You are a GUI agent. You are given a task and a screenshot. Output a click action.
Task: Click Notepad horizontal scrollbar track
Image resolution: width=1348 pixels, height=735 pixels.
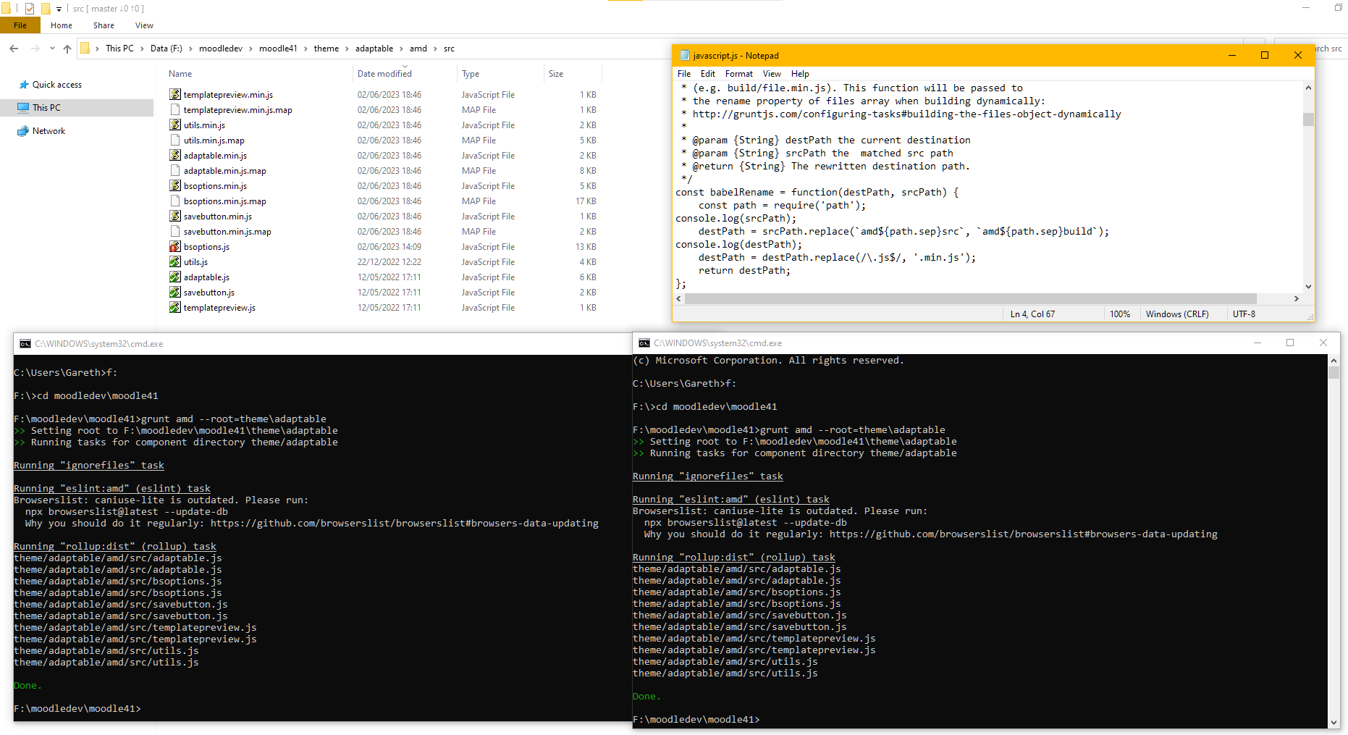tap(987, 298)
